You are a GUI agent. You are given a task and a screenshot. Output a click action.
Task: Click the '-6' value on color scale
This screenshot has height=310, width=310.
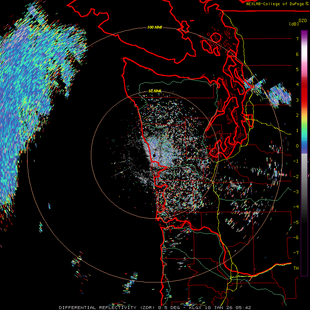point(296,238)
